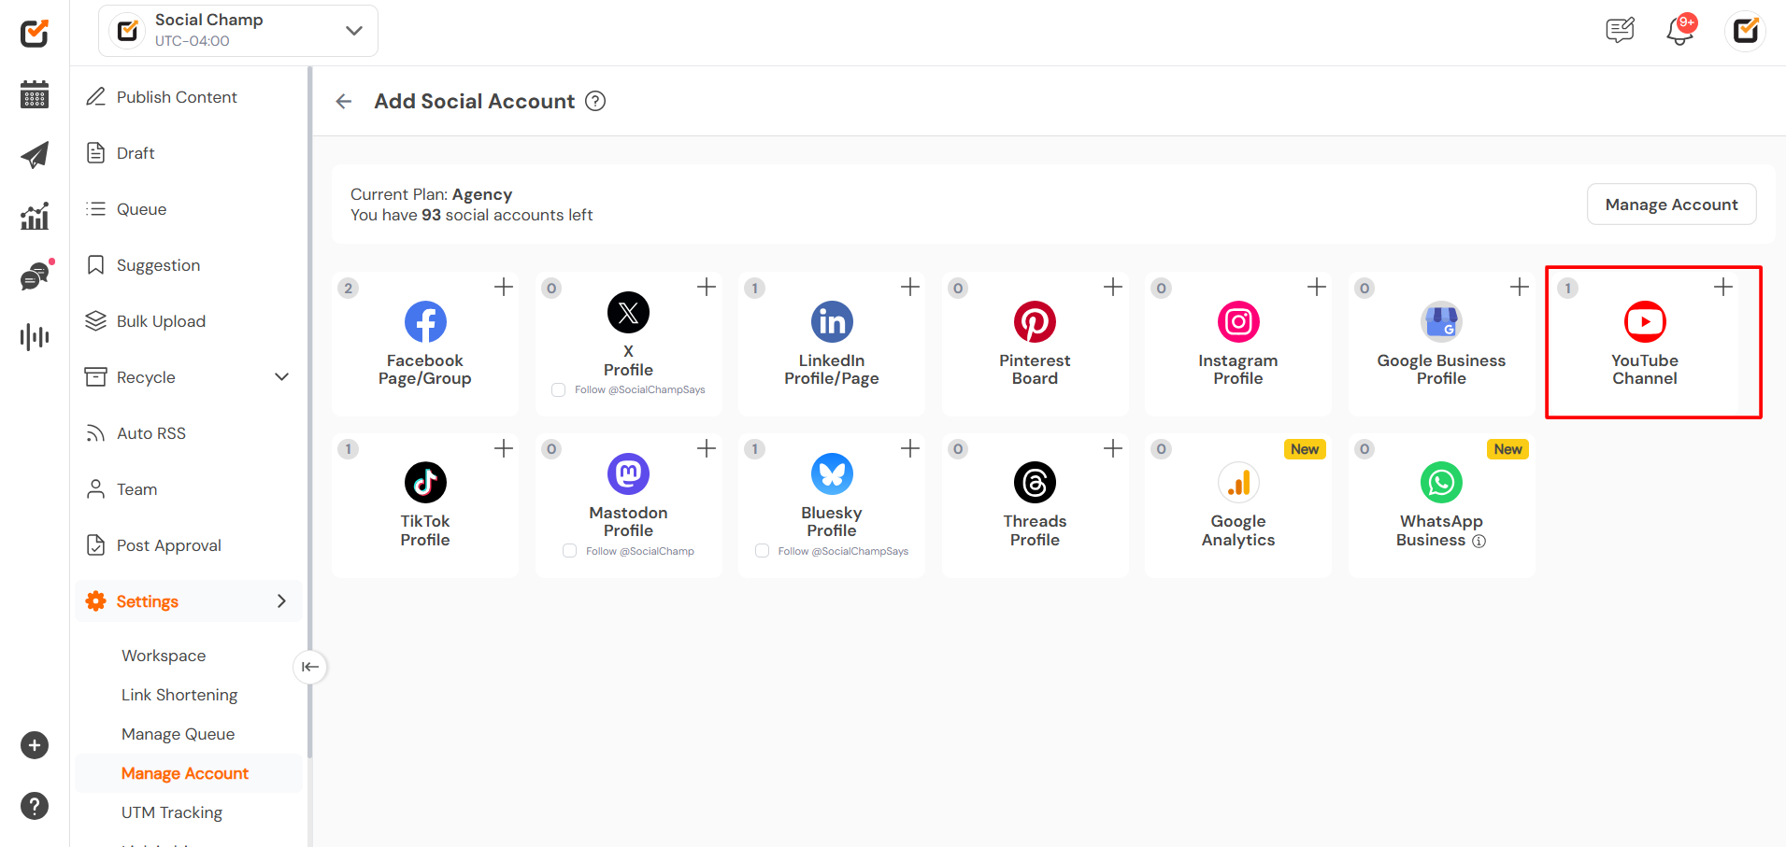Add a YouTube Channel with plus
Screen dimensions: 1786x847
pos(1723,287)
